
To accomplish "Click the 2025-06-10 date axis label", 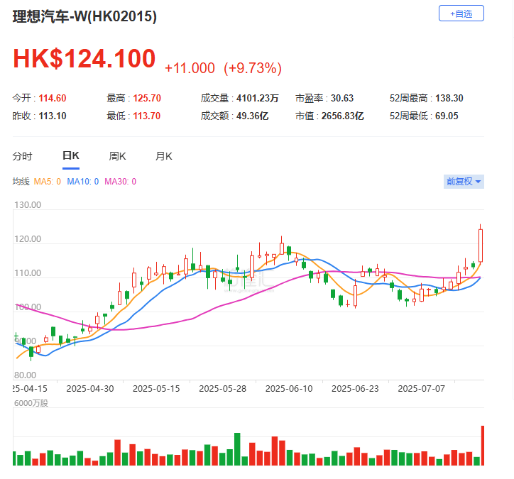I will pyautogui.click(x=289, y=389).
